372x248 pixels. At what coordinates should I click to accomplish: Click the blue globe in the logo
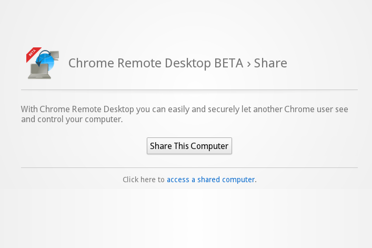[47, 59]
